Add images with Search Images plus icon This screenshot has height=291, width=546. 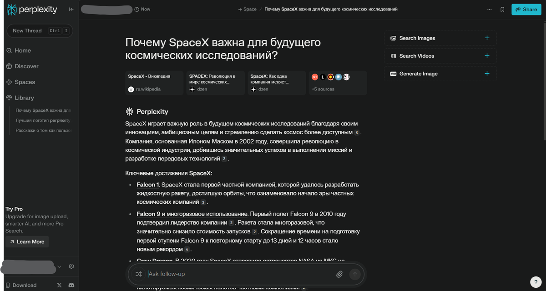(487, 38)
